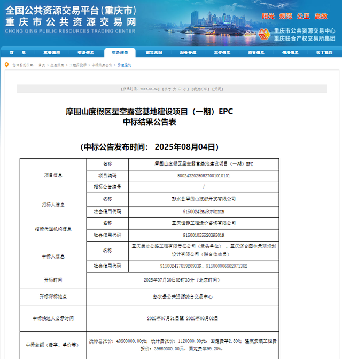Screen dimensions: 342x359
Task: Click credit code 91500243MA5UP0ERXM
Action: click(204, 212)
